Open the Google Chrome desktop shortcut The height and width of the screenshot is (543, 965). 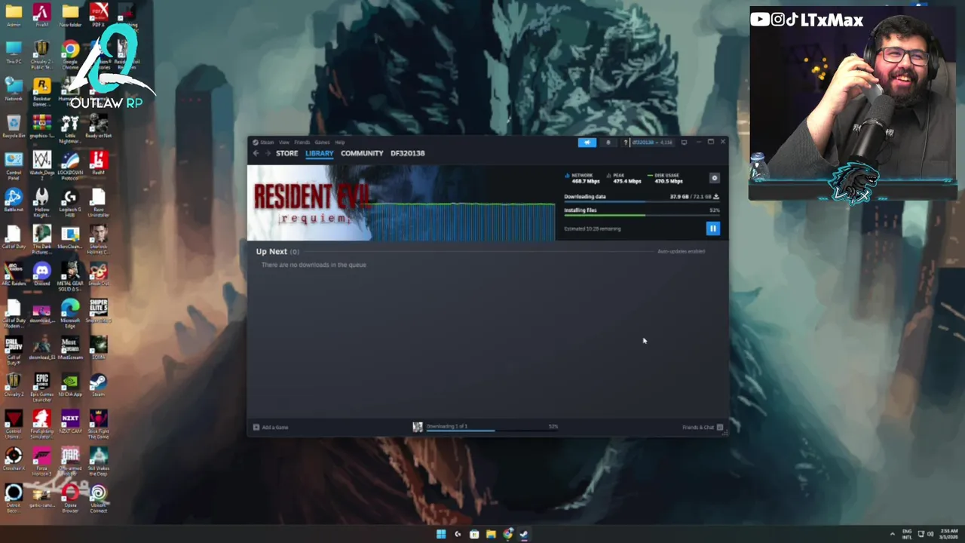[x=70, y=55]
